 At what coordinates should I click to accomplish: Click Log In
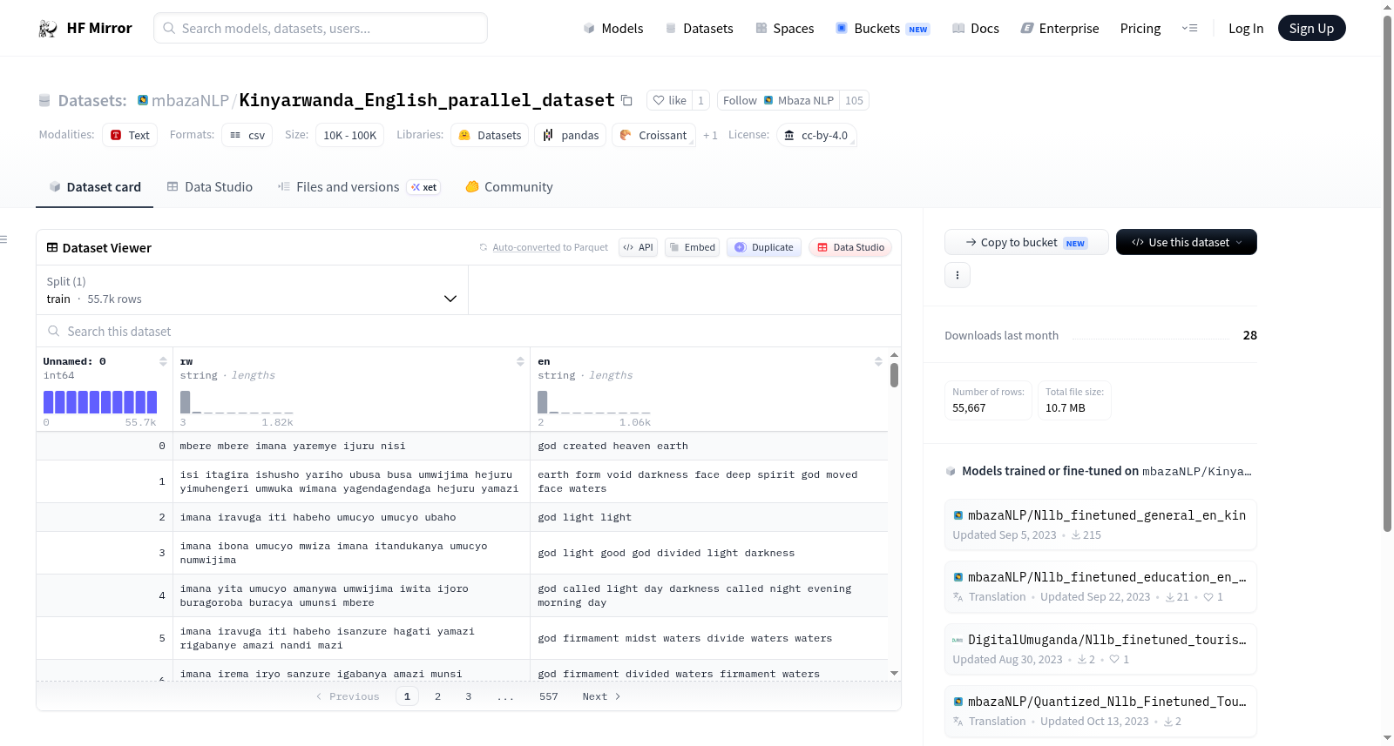pos(1246,29)
